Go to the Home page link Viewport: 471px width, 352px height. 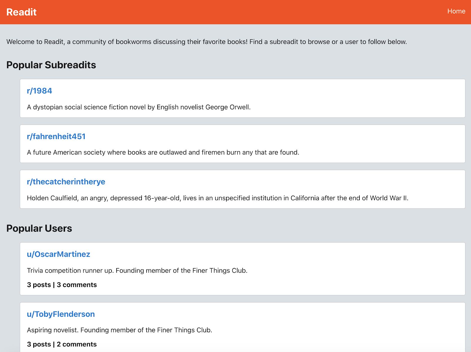(x=456, y=11)
